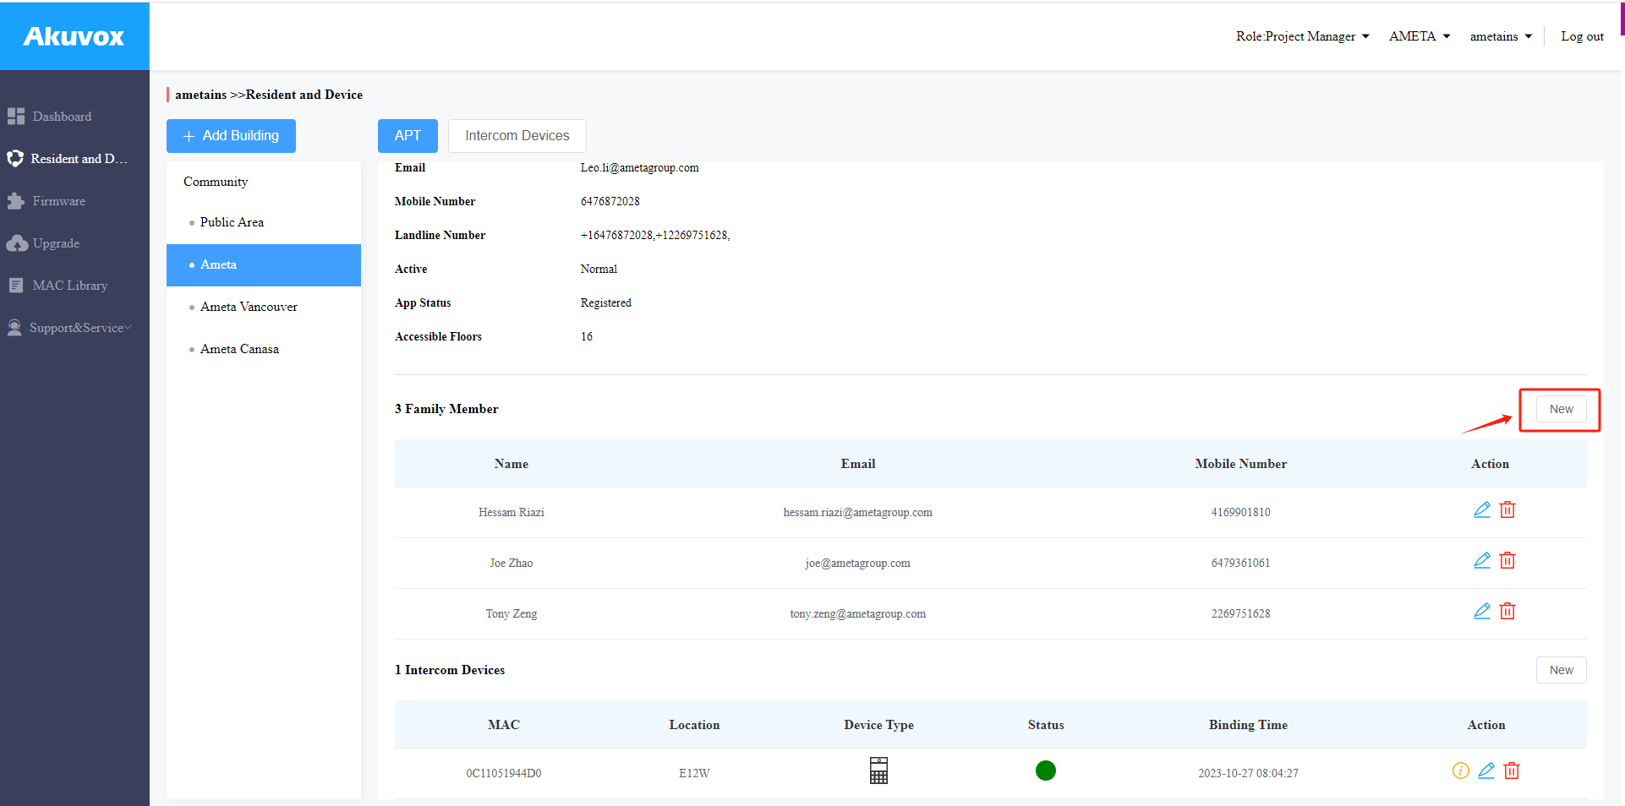Click MAC address 0C11051944D0

tap(504, 773)
